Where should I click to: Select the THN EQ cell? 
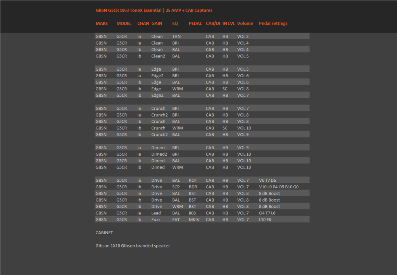(x=176, y=37)
